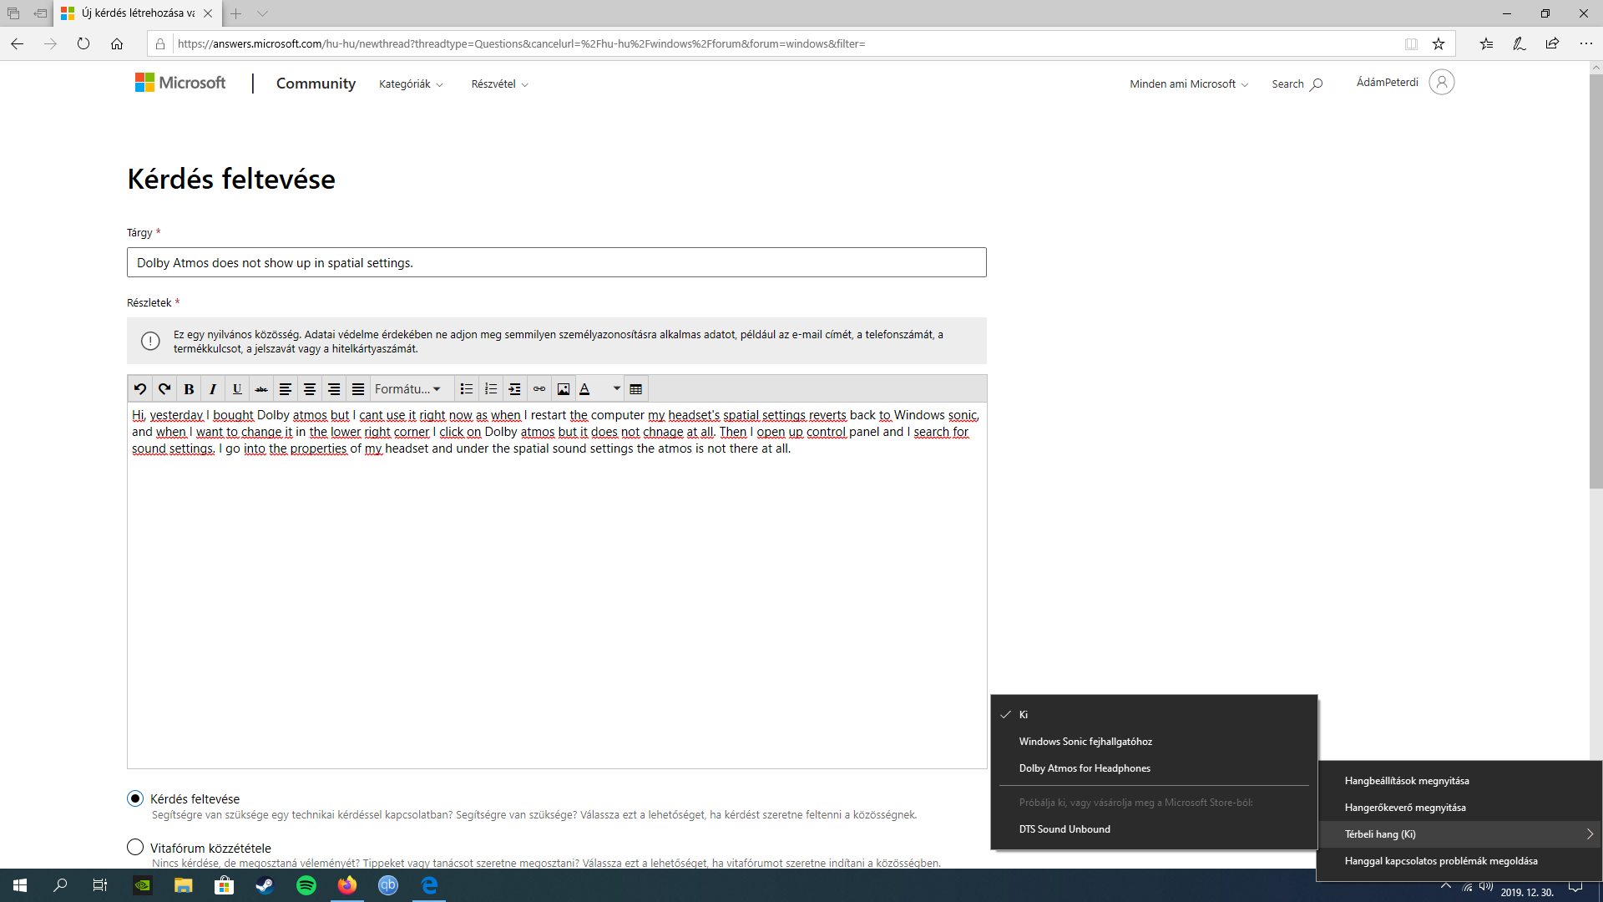
Task: Choose Windows Sonic fejhallgatóhoz
Action: [1154, 741]
